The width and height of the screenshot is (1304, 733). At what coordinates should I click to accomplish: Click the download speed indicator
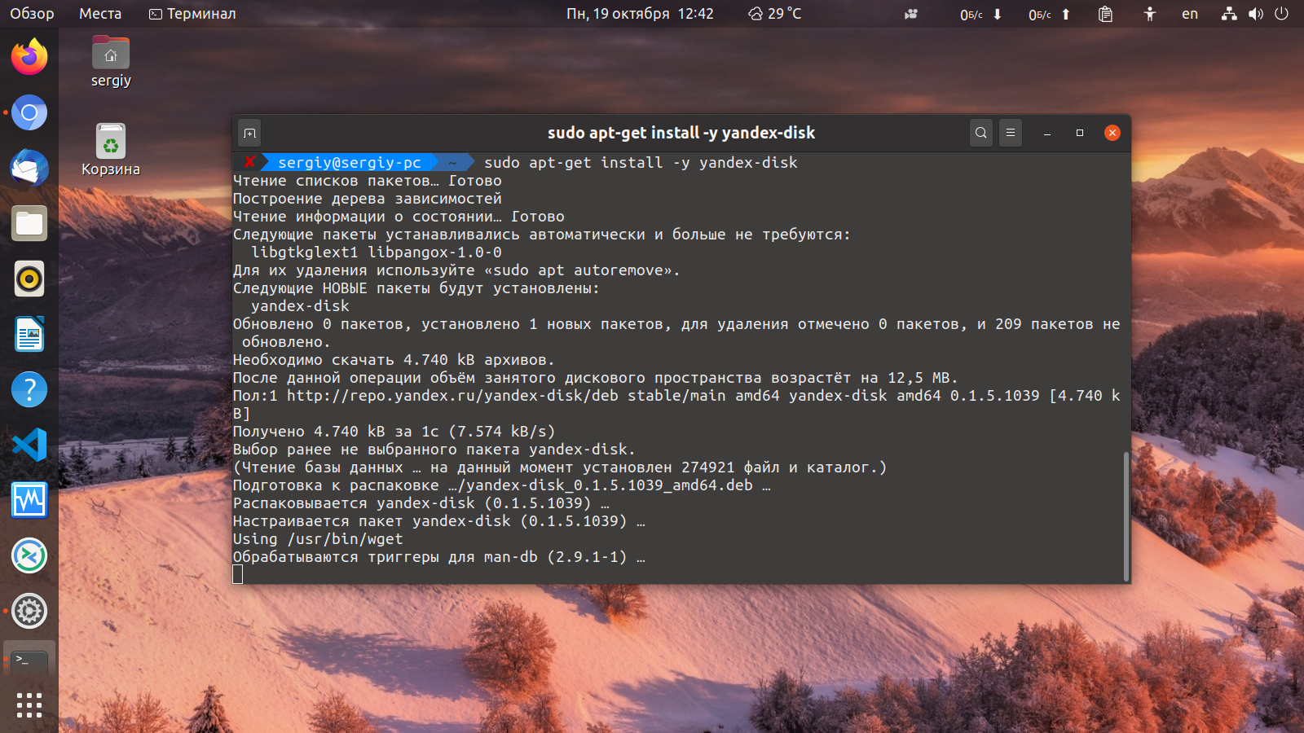(x=981, y=14)
